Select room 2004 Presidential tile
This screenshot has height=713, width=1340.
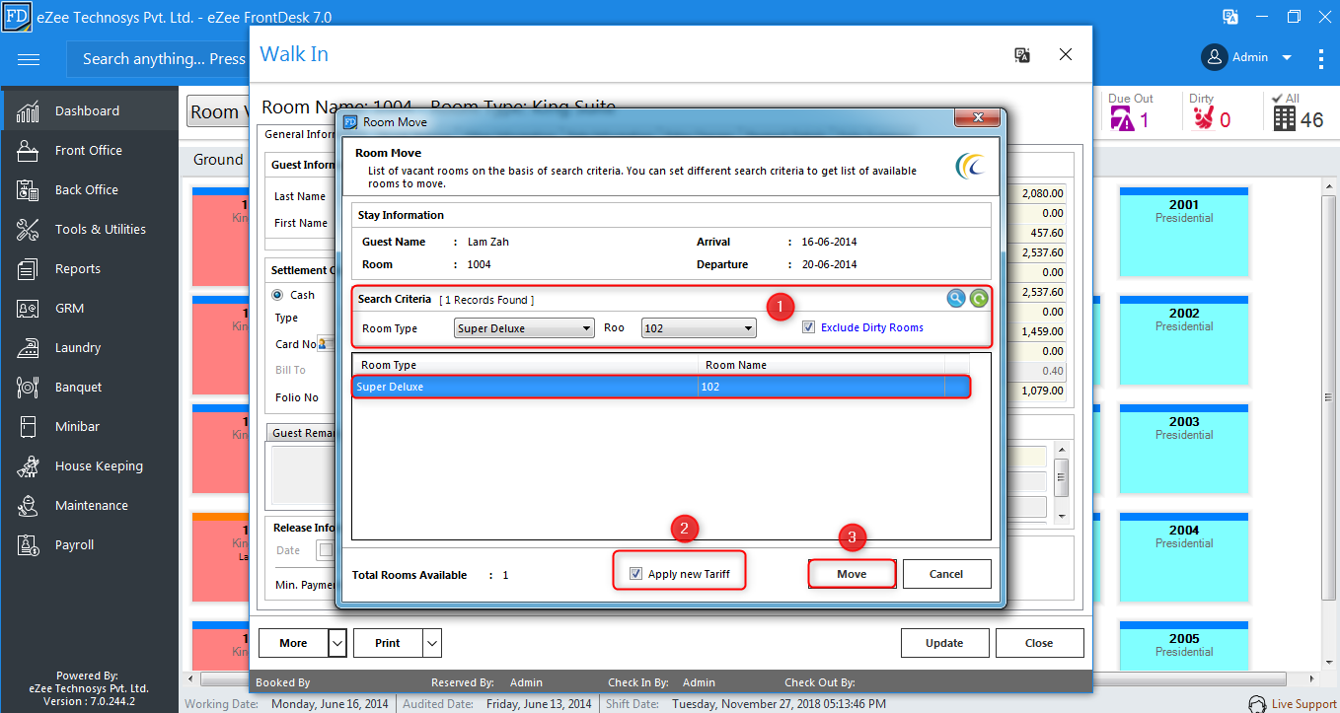coord(1184,557)
